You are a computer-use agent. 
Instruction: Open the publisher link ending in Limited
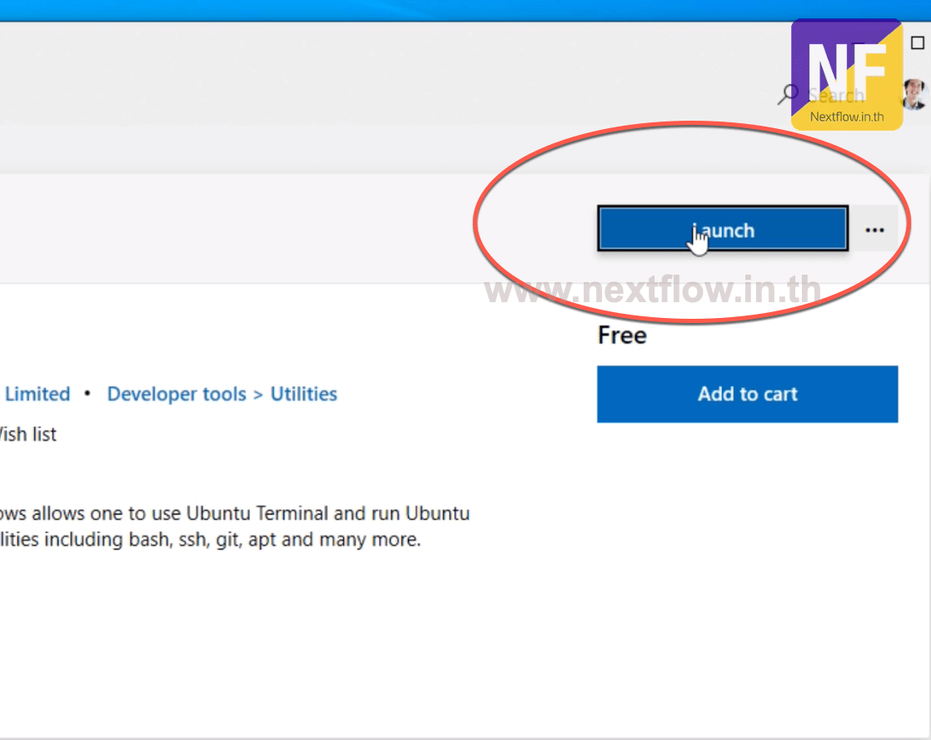pyautogui.click(x=36, y=394)
